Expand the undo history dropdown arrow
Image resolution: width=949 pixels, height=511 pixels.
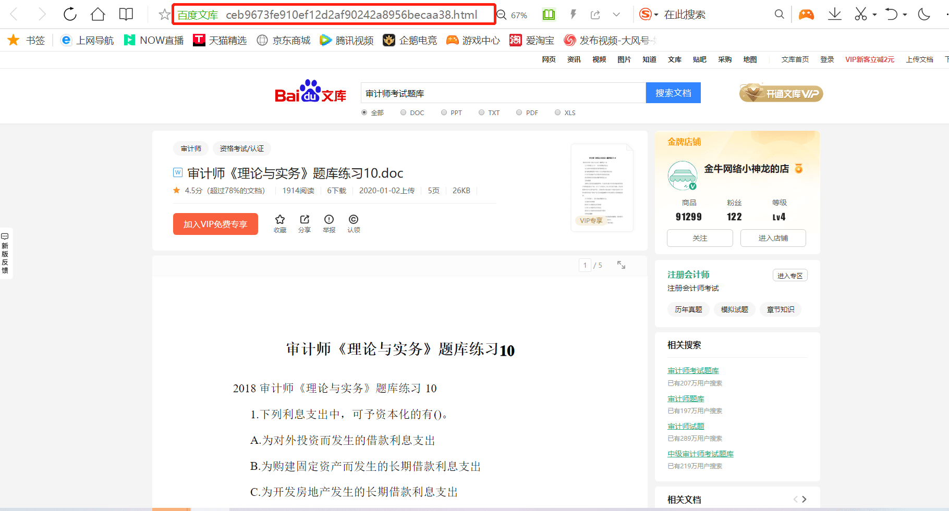click(x=905, y=15)
